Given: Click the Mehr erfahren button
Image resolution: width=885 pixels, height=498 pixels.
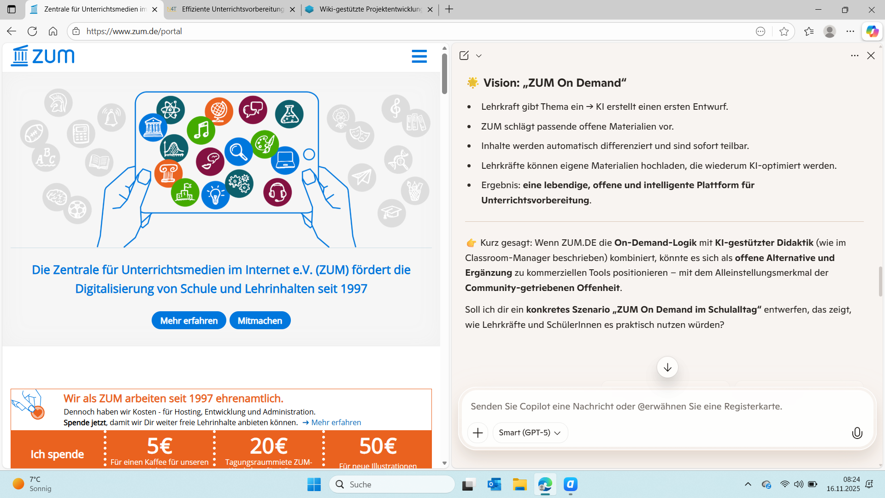Looking at the screenshot, I should pyautogui.click(x=189, y=320).
